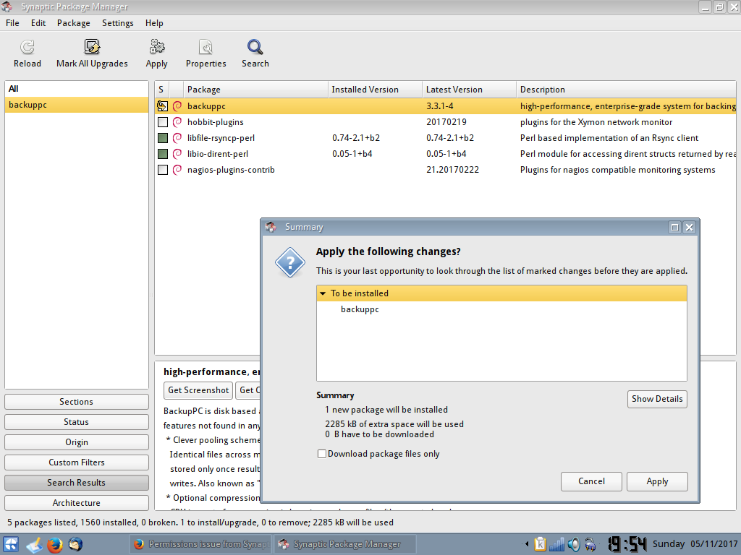
Task: Open the KDE application launcher menu
Action: pyautogui.click(x=10, y=545)
